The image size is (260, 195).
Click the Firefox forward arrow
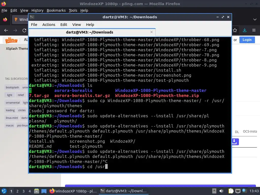tap(15, 30)
